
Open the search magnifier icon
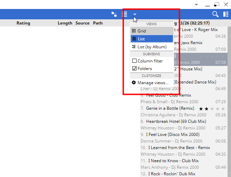pyautogui.click(x=215, y=14)
